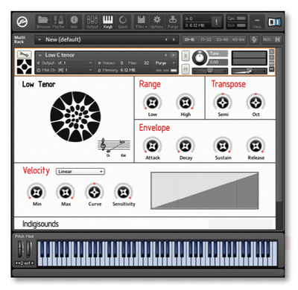Screen dimensions: 298x290
Task: Click the exclamation panic button
Action: click(216, 22)
